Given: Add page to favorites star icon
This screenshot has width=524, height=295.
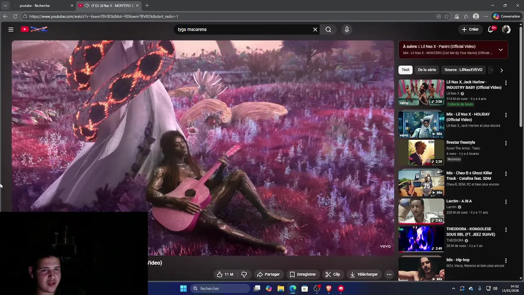Looking at the screenshot, I should 447,16.
